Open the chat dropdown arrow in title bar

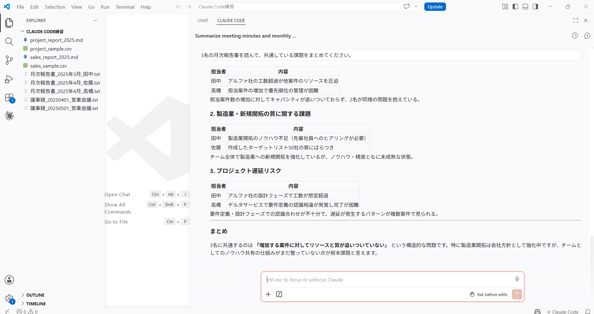[x=416, y=7]
